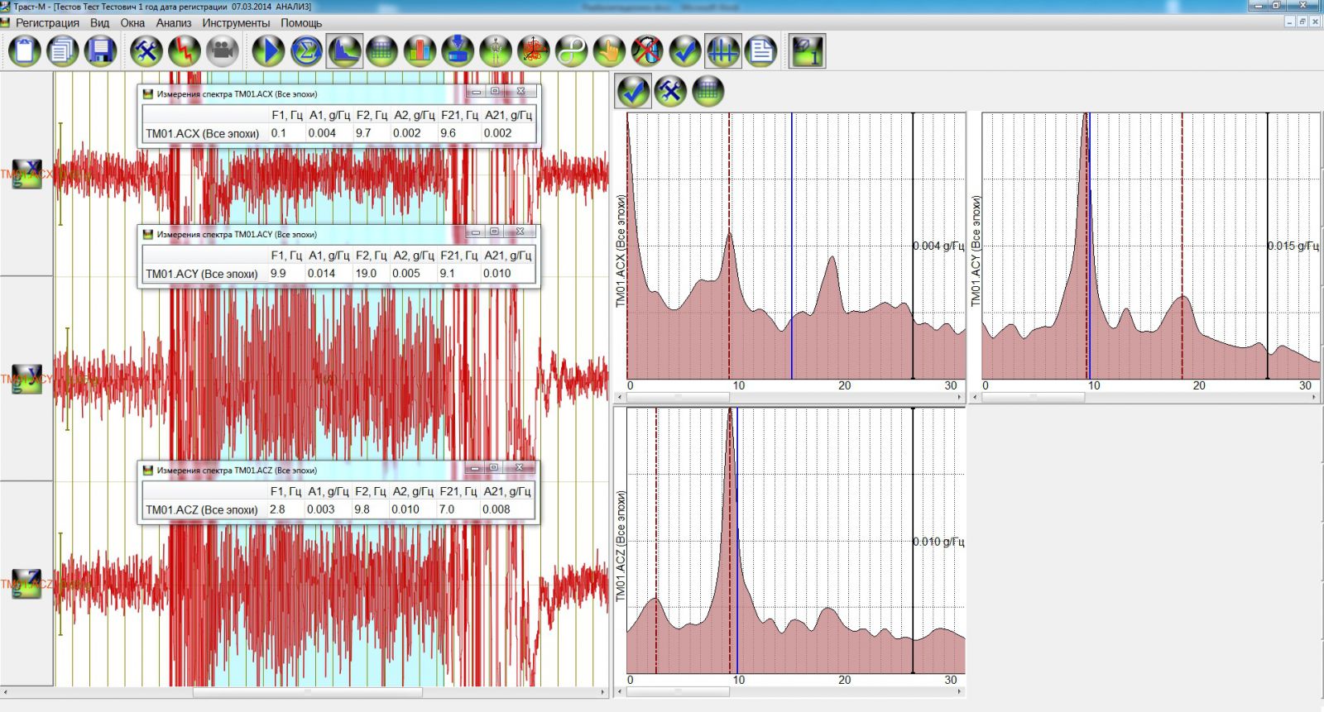Click the horizontal scrollbar under the waveform panel
1324x712 pixels.
click(x=306, y=692)
